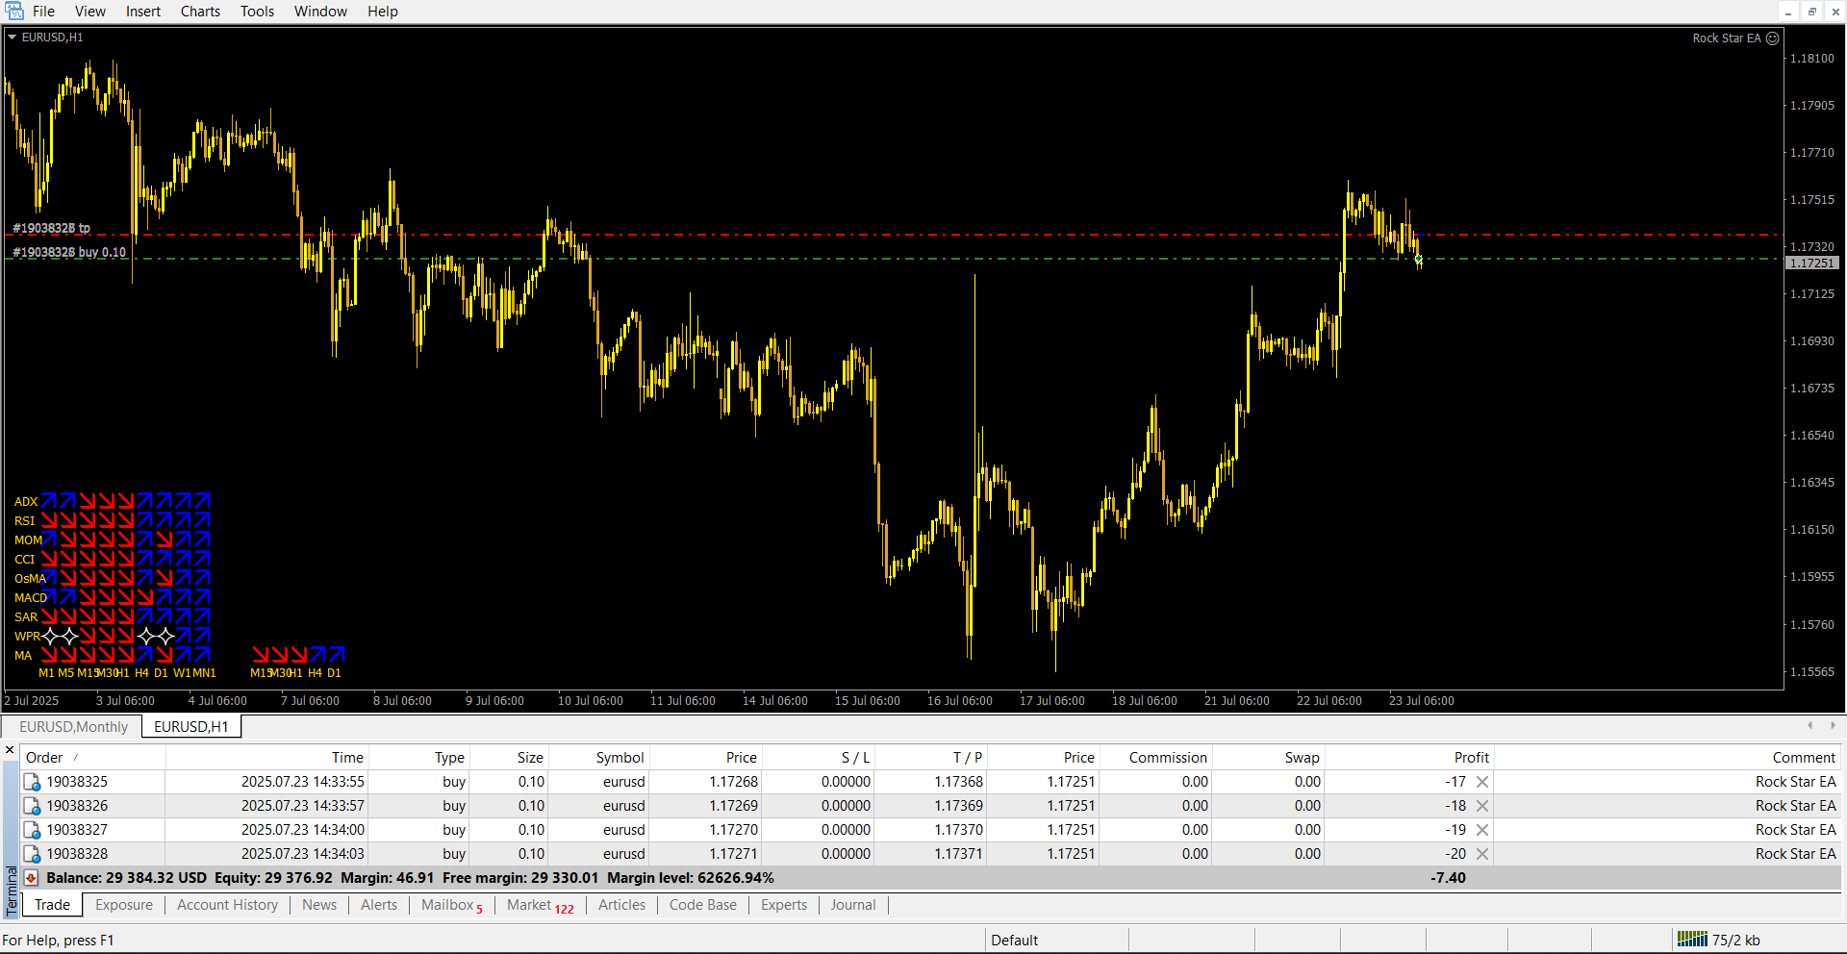Click the Rock Star EA smiley icon
Image resolution: width=1847 pixels, height=954 pixels.
pyautogui.click(x=1773, y=38)
